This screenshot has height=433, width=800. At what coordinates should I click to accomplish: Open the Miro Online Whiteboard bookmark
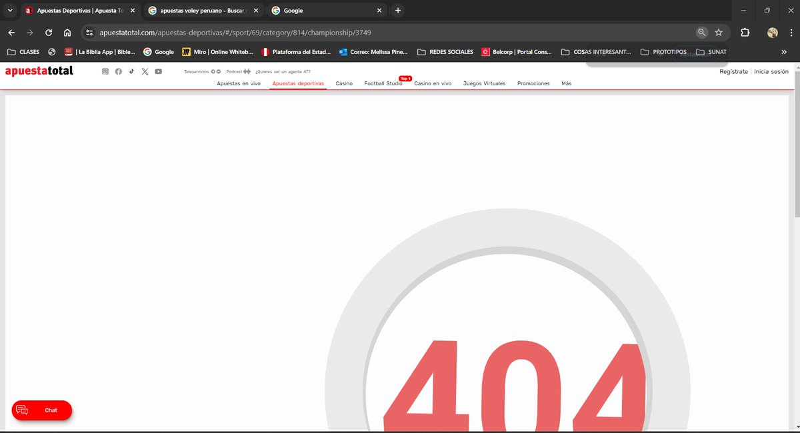tap(217, 52)
